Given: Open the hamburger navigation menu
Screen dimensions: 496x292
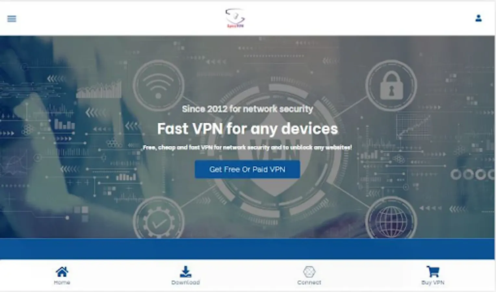Looking at the screenshot, I should 12,18.
